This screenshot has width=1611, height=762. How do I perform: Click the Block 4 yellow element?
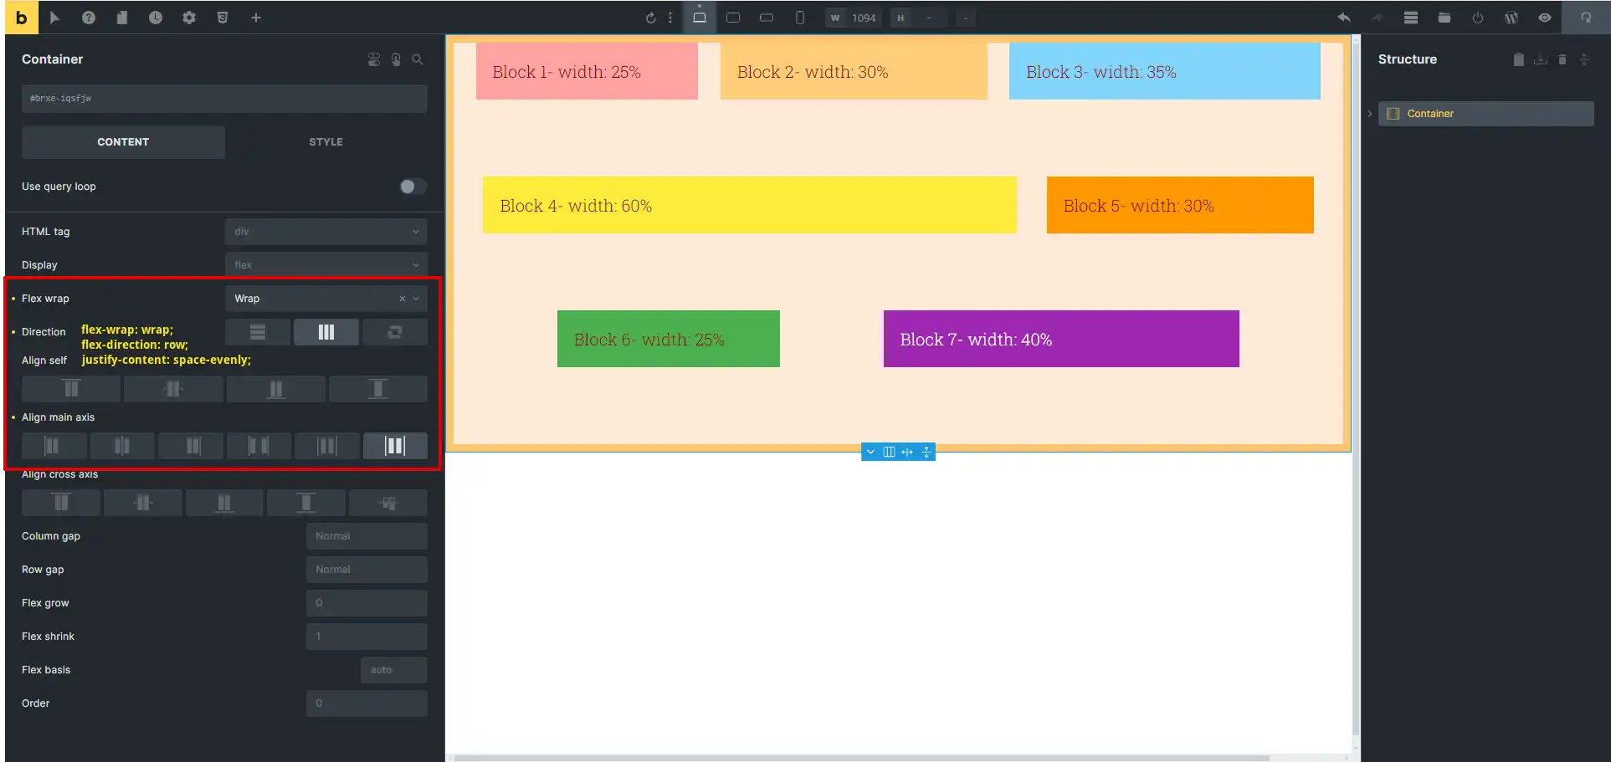click(x=749, y=205)
